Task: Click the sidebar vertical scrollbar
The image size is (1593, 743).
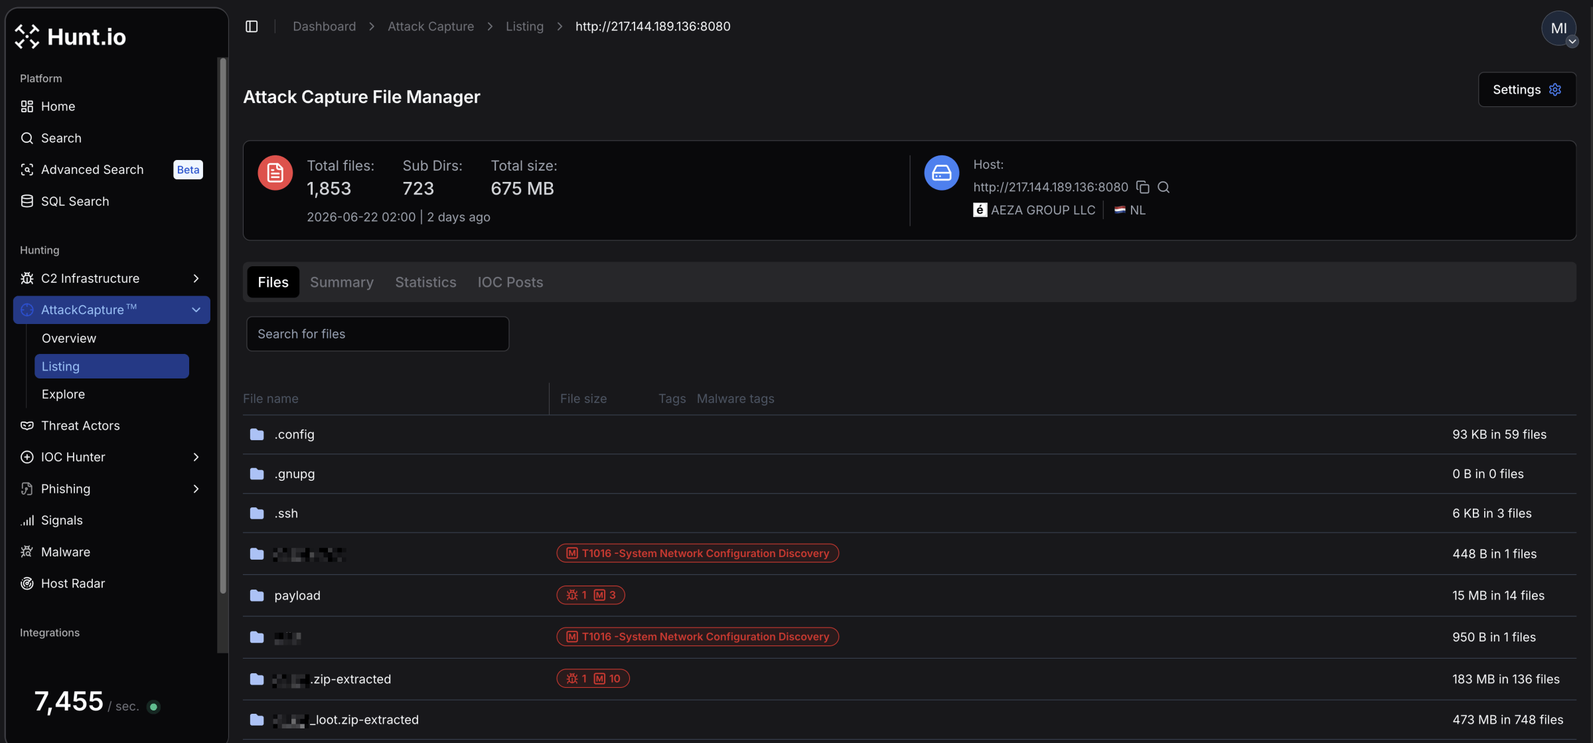Action: pyautogui.click(x=223, y=325)
